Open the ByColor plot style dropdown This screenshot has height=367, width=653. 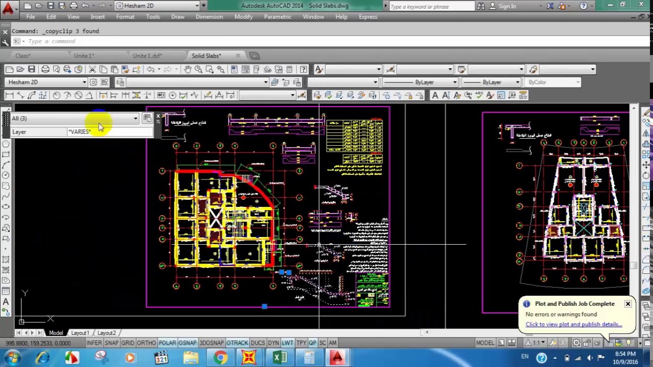pyautogui.click(x=554, y=82)
